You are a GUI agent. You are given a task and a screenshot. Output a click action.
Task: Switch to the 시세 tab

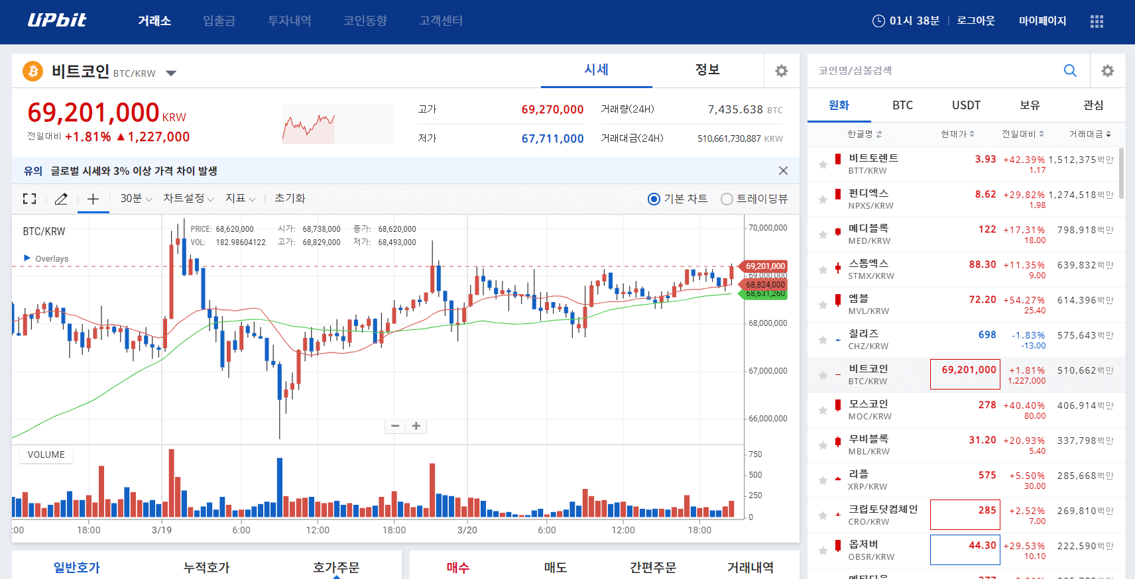tap(597, 70)
